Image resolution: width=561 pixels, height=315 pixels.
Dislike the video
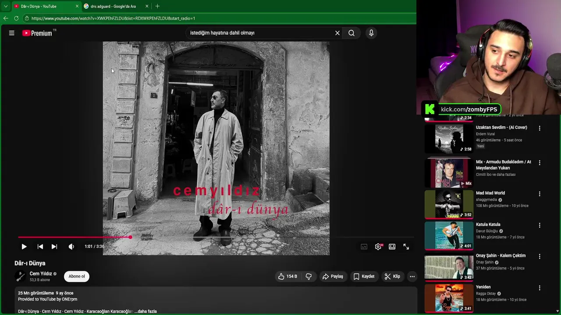tap(309, 276)
